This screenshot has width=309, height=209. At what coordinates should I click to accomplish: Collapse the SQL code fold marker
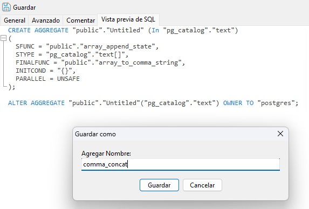pos(4,38)
